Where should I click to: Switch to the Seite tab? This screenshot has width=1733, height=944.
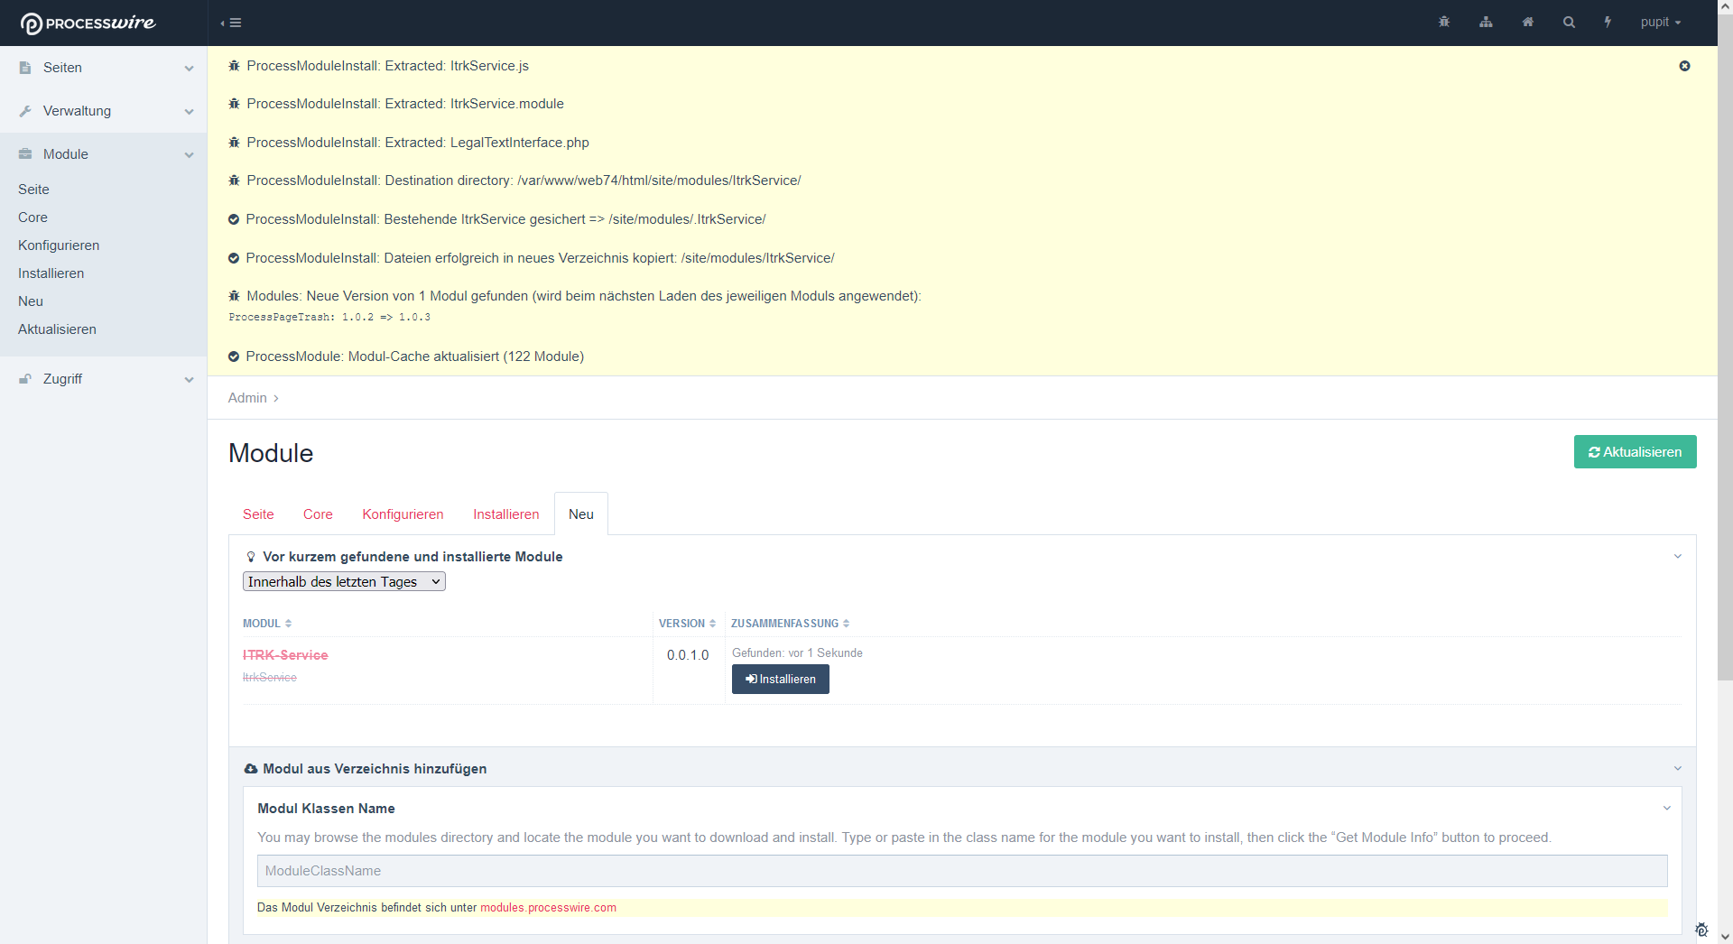[x=258, y=514]
